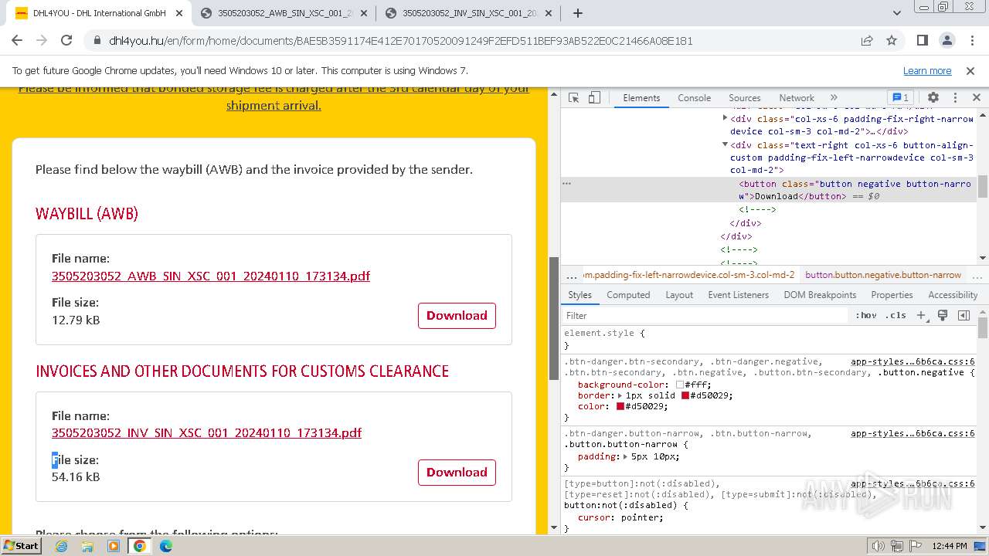Open the Event Listeners tab
Screen dimensions: 989x556
click(738, 295)
